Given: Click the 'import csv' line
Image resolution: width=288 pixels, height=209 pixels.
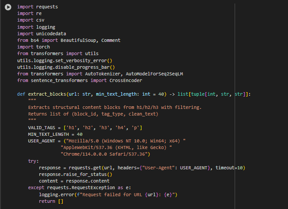Looking at the screenshot, I should 31,20.
